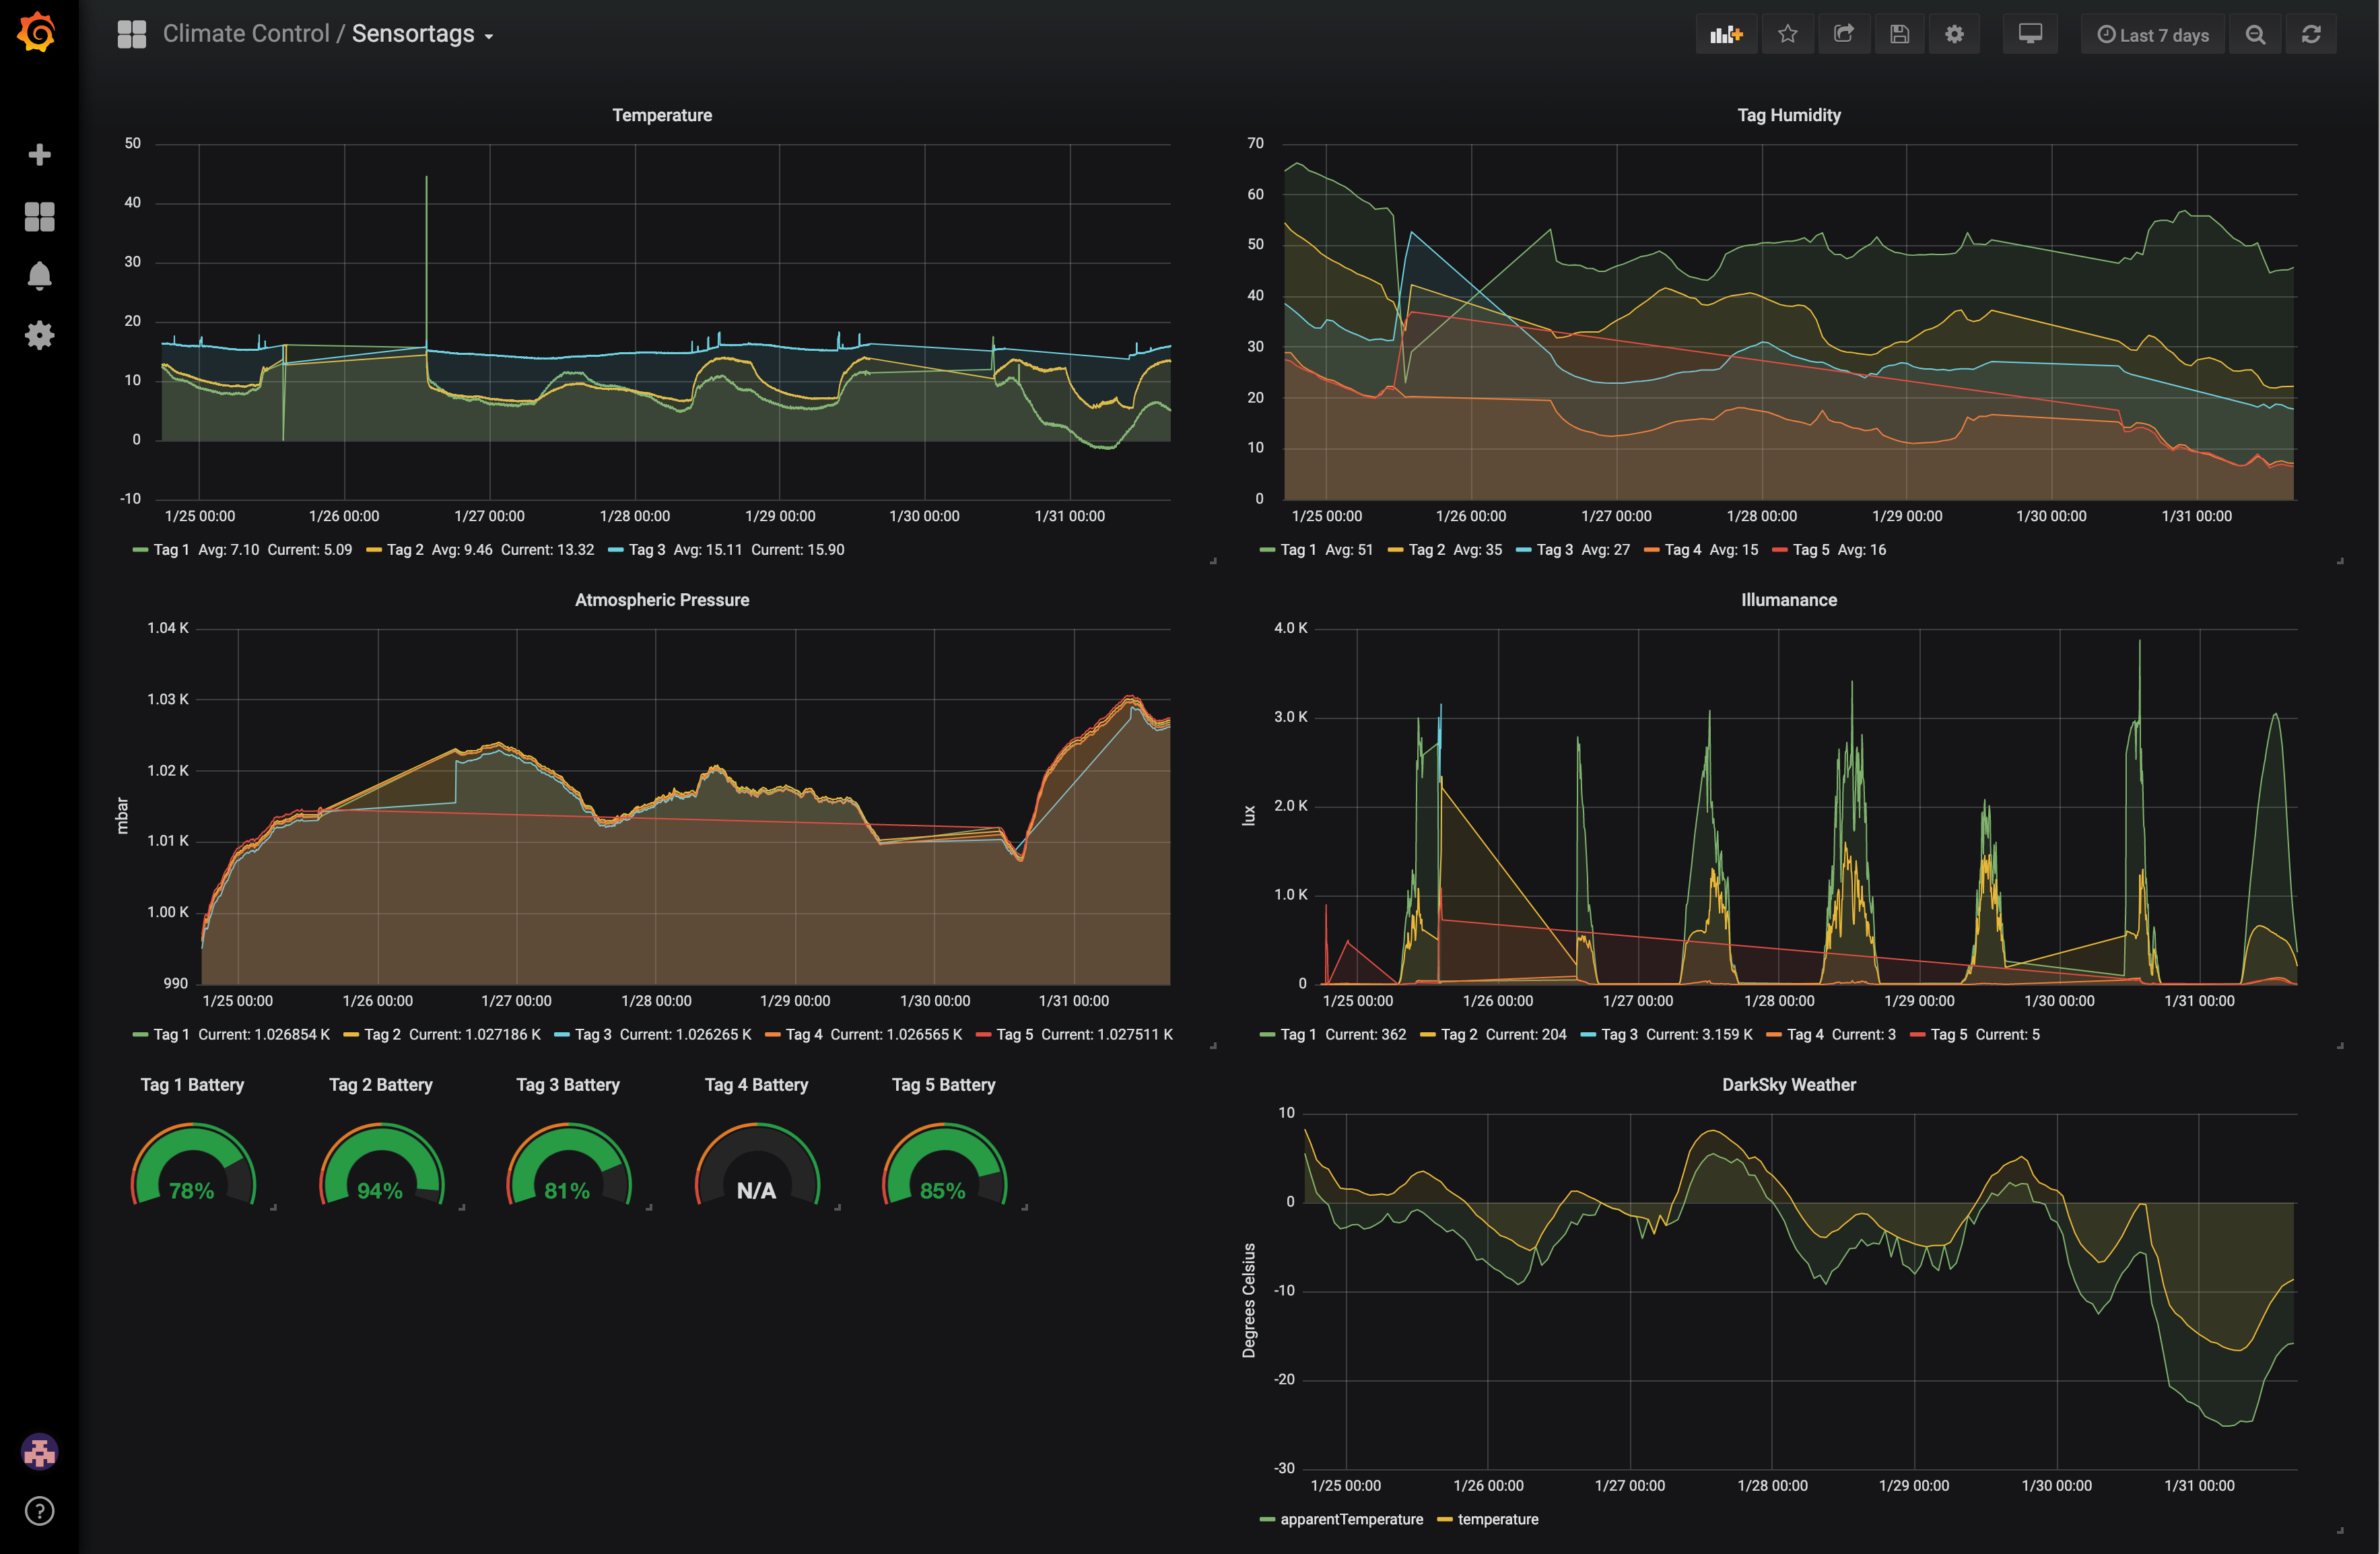Save the dashboard using the save icon
Viewport: 2380px width, 1554px height.
point(1899,33)
